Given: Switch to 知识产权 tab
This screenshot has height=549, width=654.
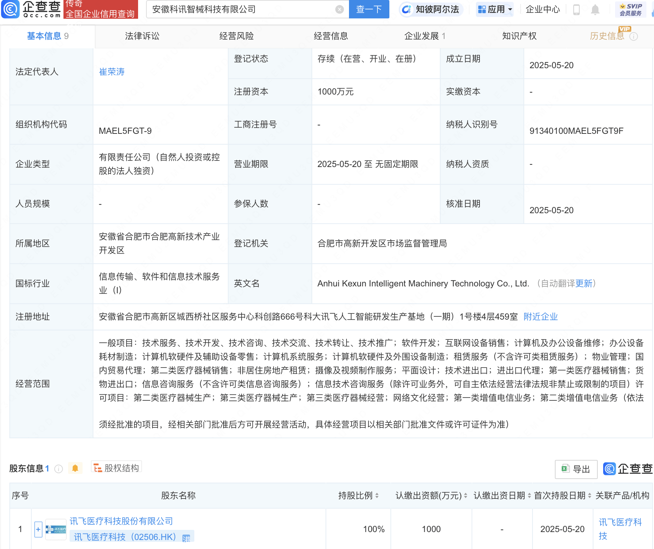Looking at the screenshot, I should pyautogui.click(x=519, y=36).
